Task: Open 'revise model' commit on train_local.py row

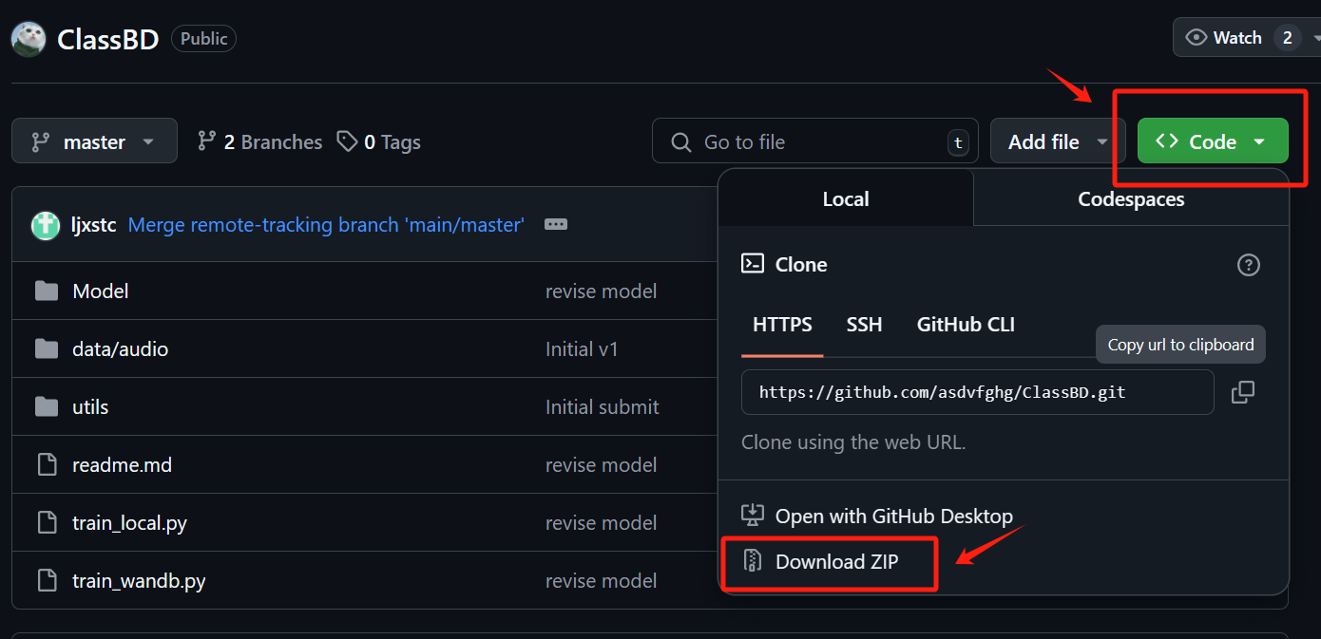Action: (x=601, y=522)
